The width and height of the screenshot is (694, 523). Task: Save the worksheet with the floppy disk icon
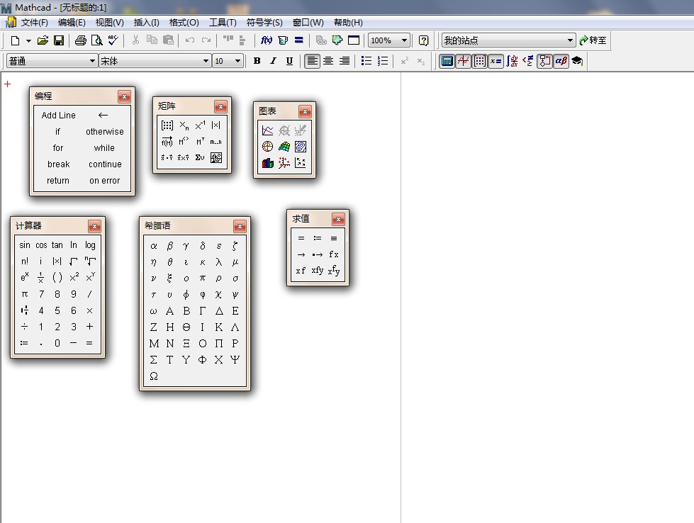[58, 40]
